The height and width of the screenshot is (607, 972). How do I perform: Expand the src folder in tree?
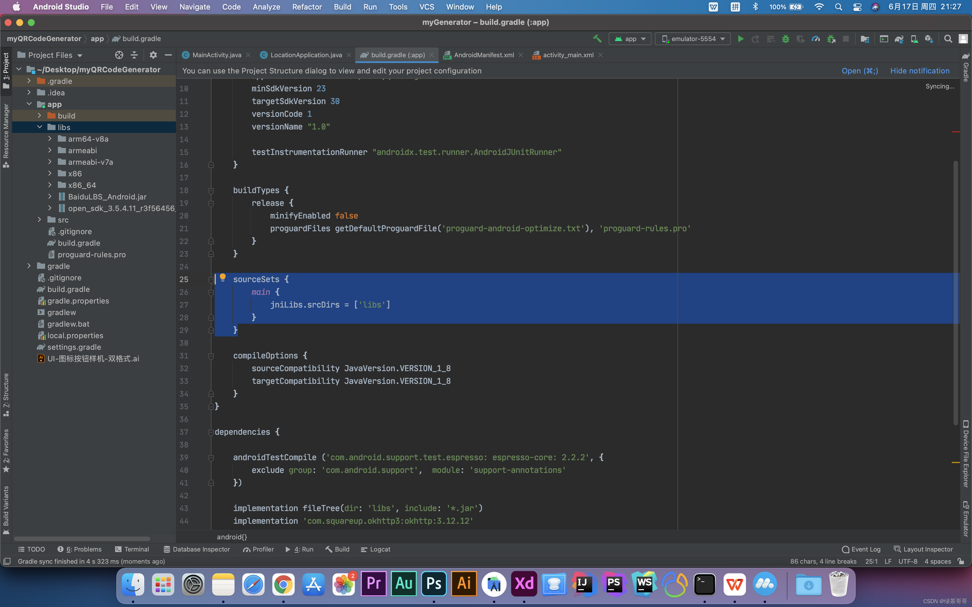pos(39,220)
